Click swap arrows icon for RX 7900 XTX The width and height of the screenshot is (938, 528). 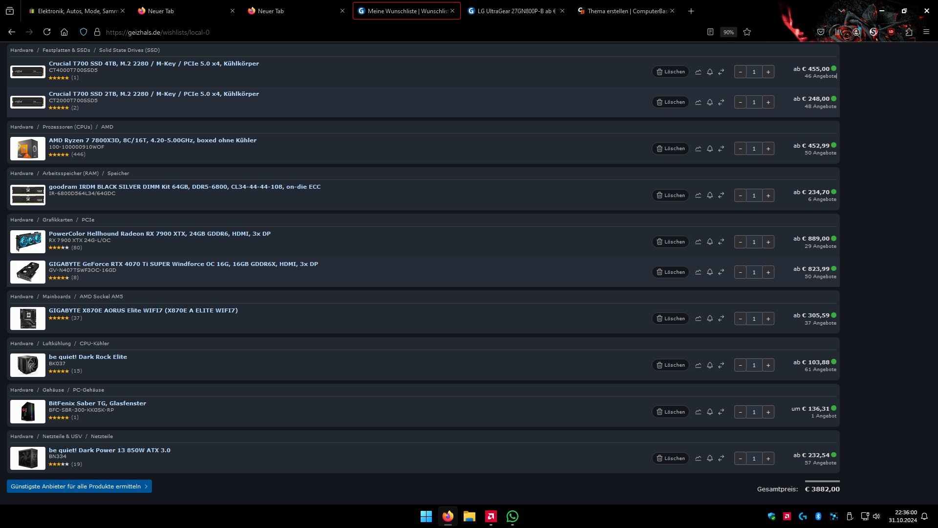(x=721, y=242)
